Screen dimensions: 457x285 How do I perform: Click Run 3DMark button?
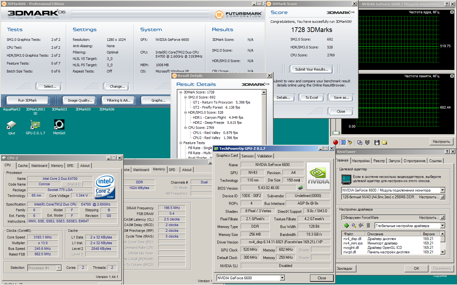(27, 100)
